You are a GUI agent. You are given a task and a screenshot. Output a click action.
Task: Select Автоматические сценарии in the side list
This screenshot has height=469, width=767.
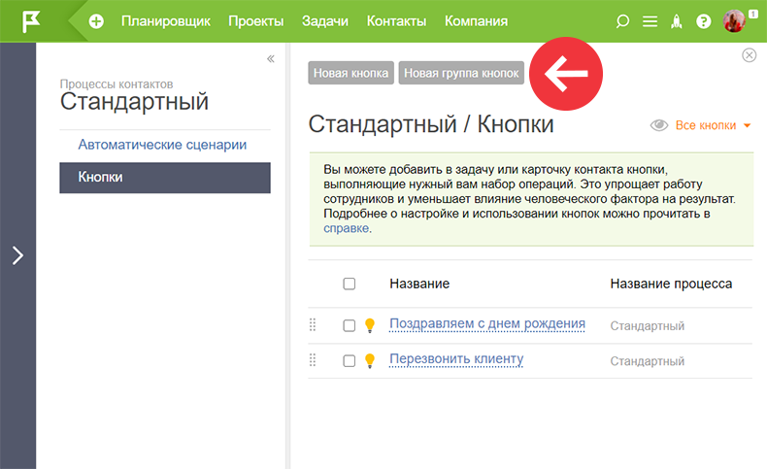(162, 145)
